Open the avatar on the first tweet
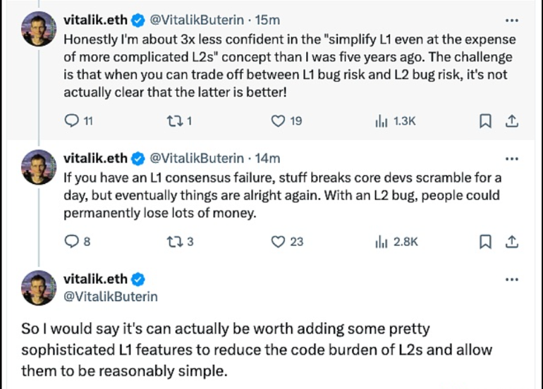This screenshot has width=543, height=389. click(x=39, y=29)
